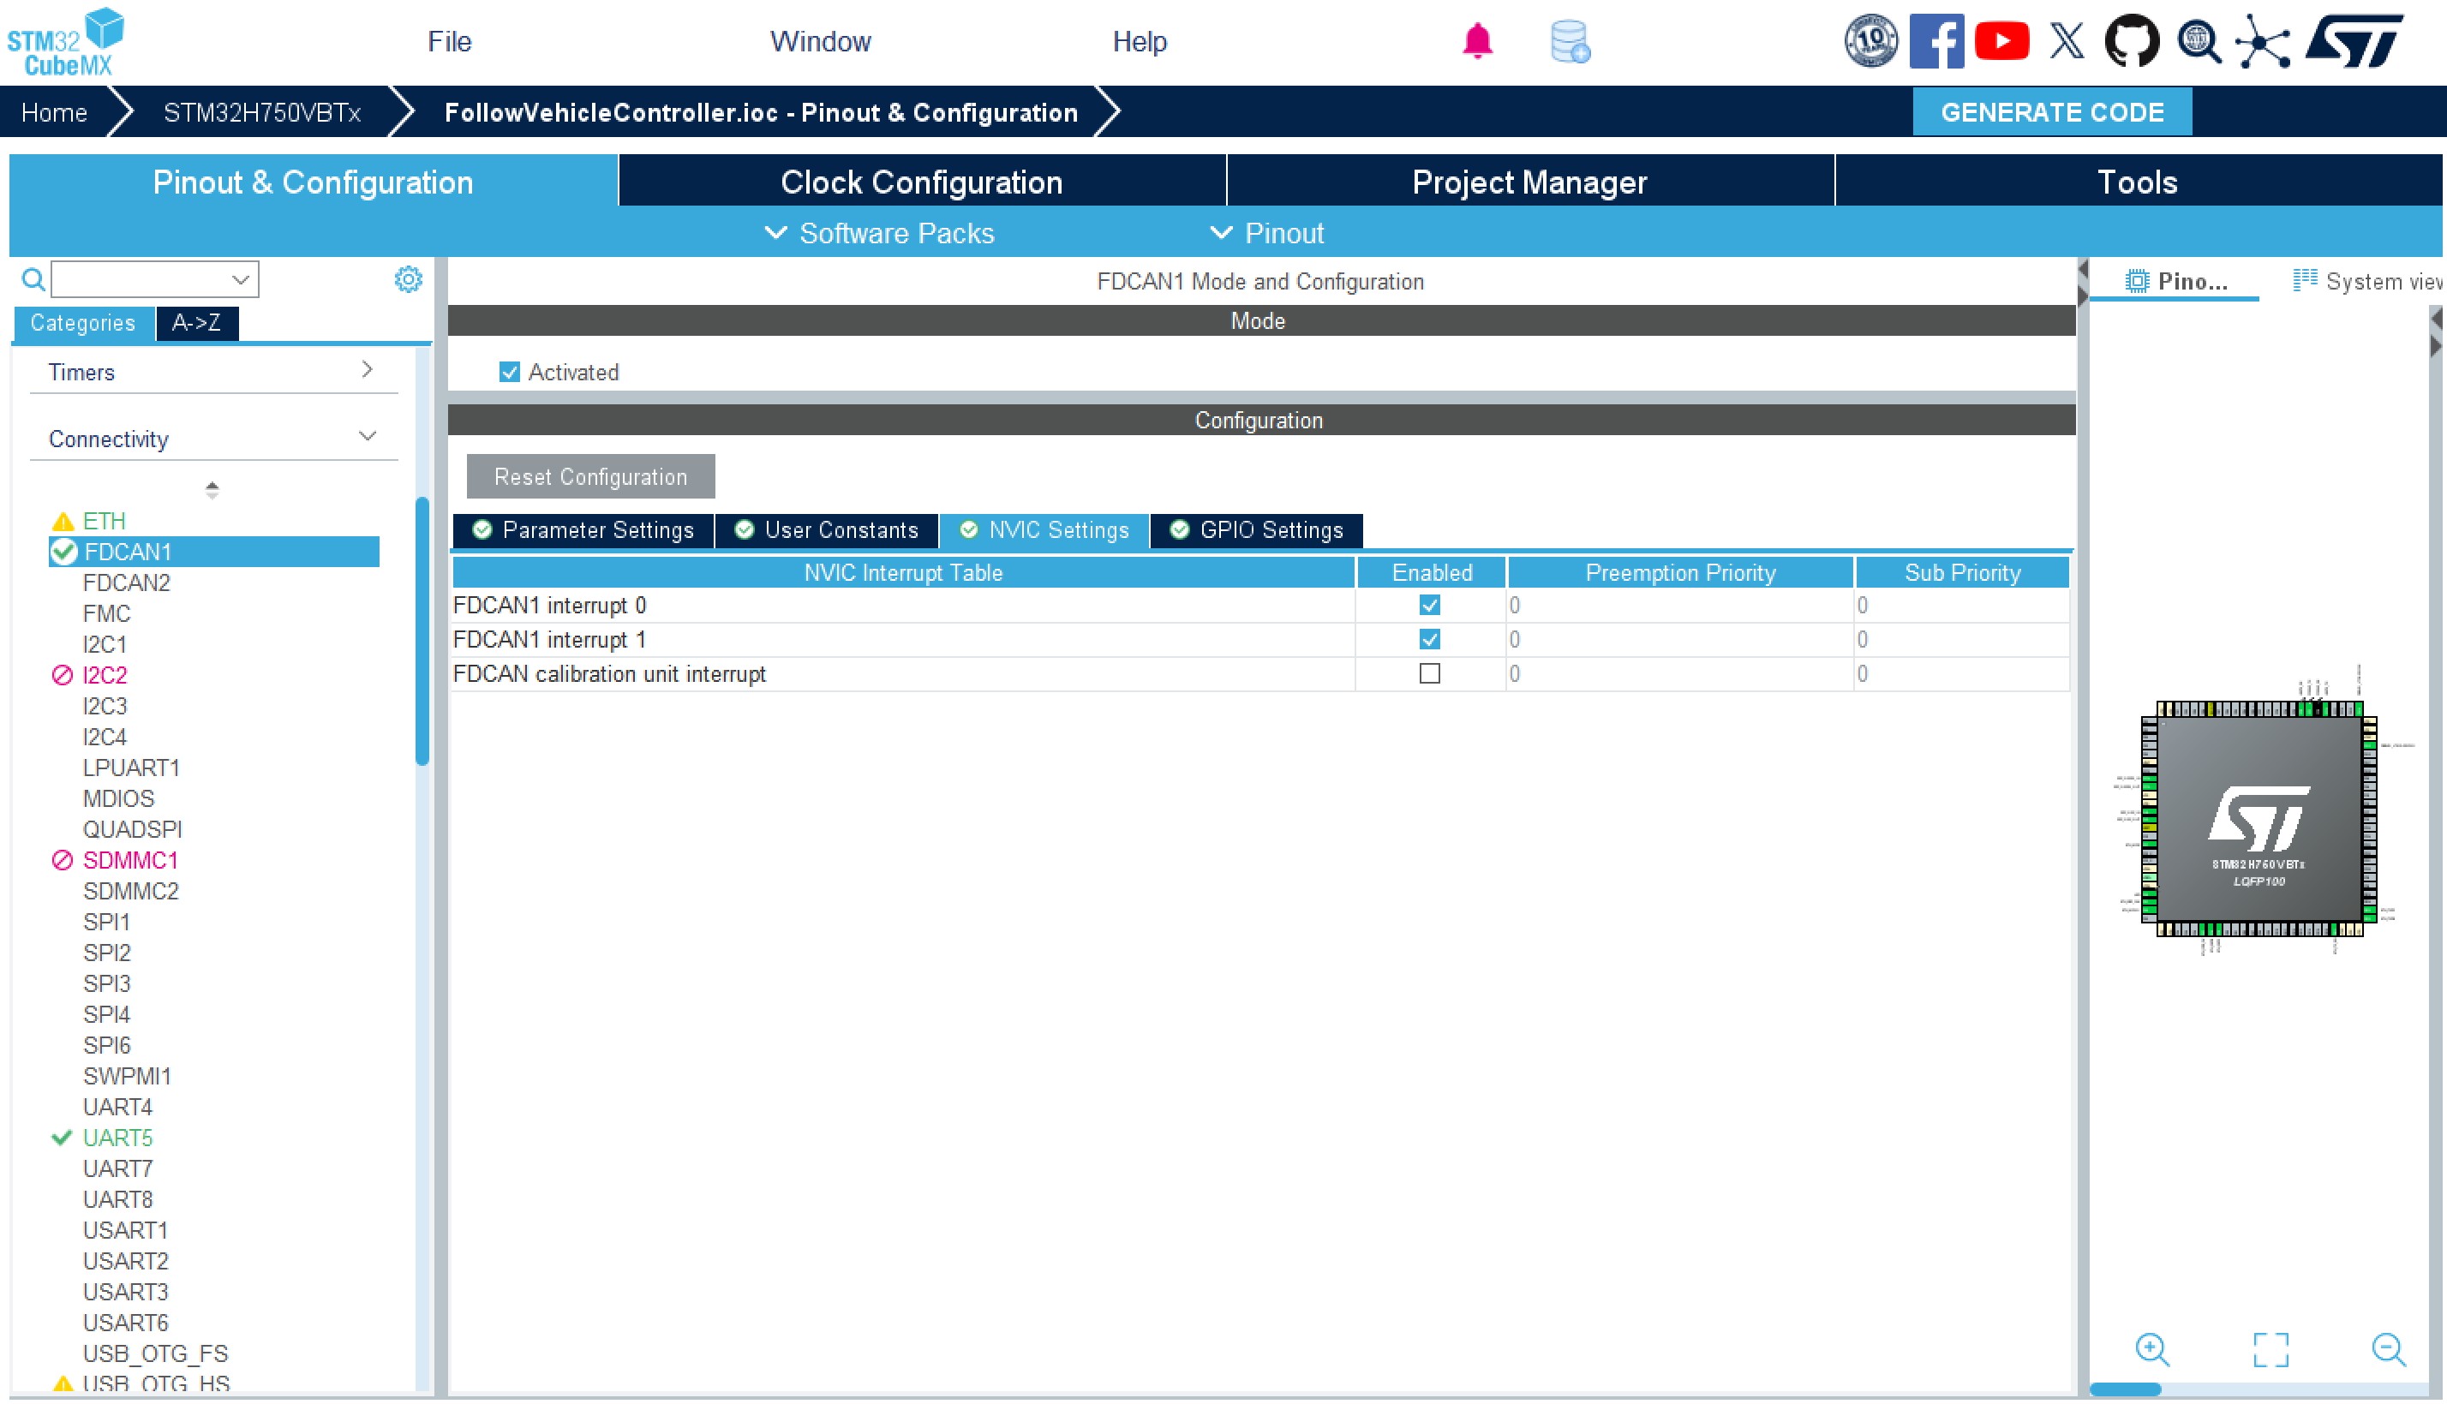This screenshot has width=2447, height=1404.
Task: Select FDCAN2 in the peripheral list
Action: (x=126, y=583)
